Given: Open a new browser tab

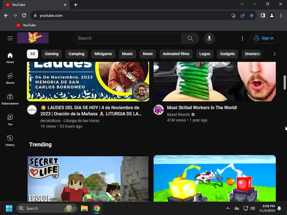Looking at the screenshot, I should (x=76, y=5).
